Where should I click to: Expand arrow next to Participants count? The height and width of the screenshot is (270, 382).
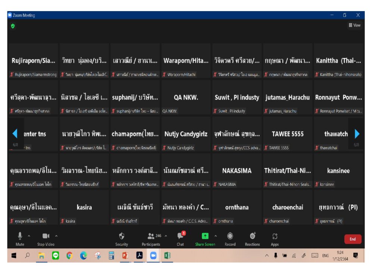[166, 236]
